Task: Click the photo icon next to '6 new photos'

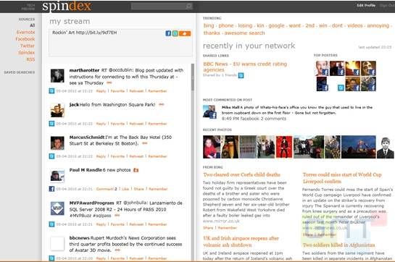Action: pyautogui.click(x=136, y=170)
